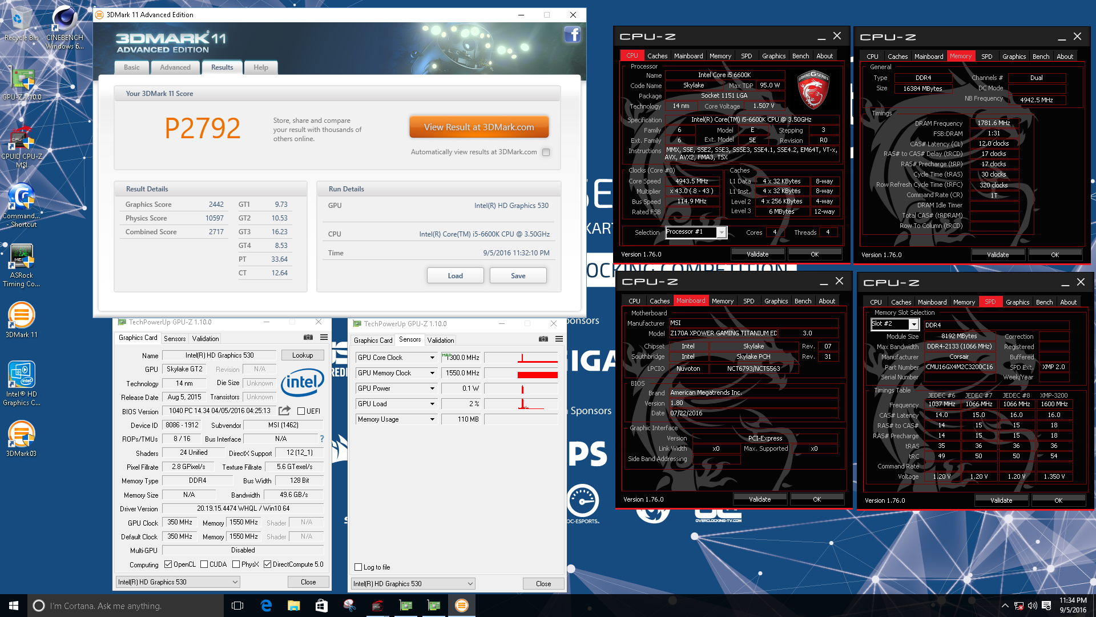
Task: Toggle UEFI checkbox in GPU-Z
Action: point(301,411)
